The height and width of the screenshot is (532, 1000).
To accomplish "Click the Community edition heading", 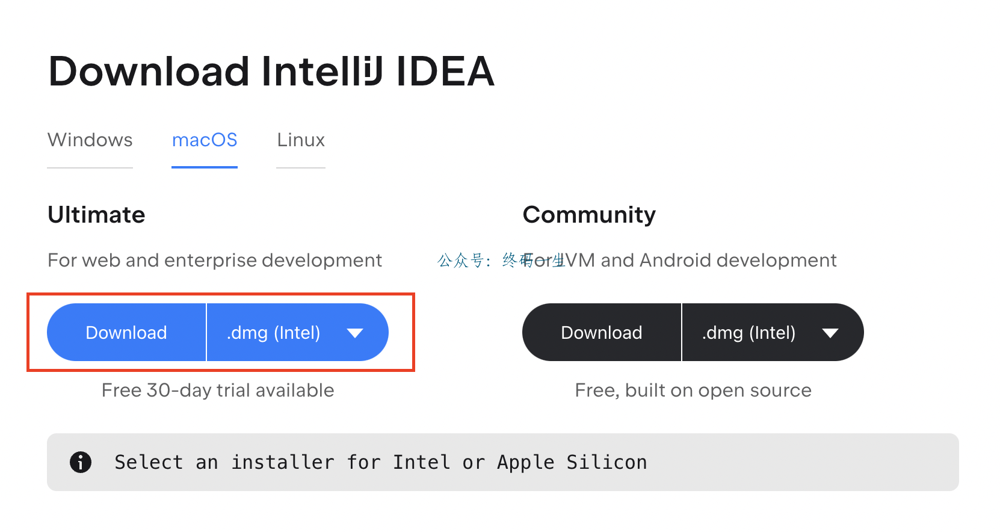I will click(589, 215).
